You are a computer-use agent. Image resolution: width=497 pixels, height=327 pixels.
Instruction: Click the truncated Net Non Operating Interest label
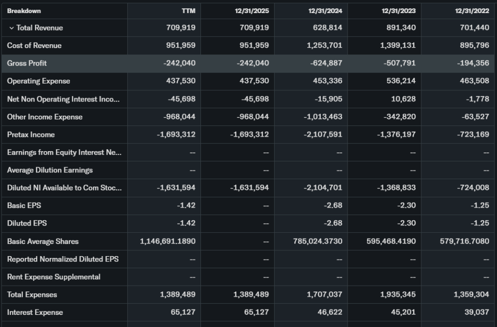(63, 99)
